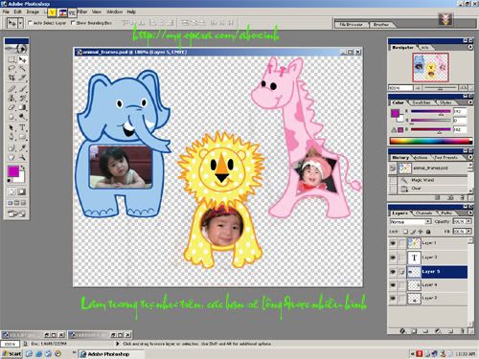
Task: Click the File Browser button
Action: pyautogui.click(x=351, y=24)
